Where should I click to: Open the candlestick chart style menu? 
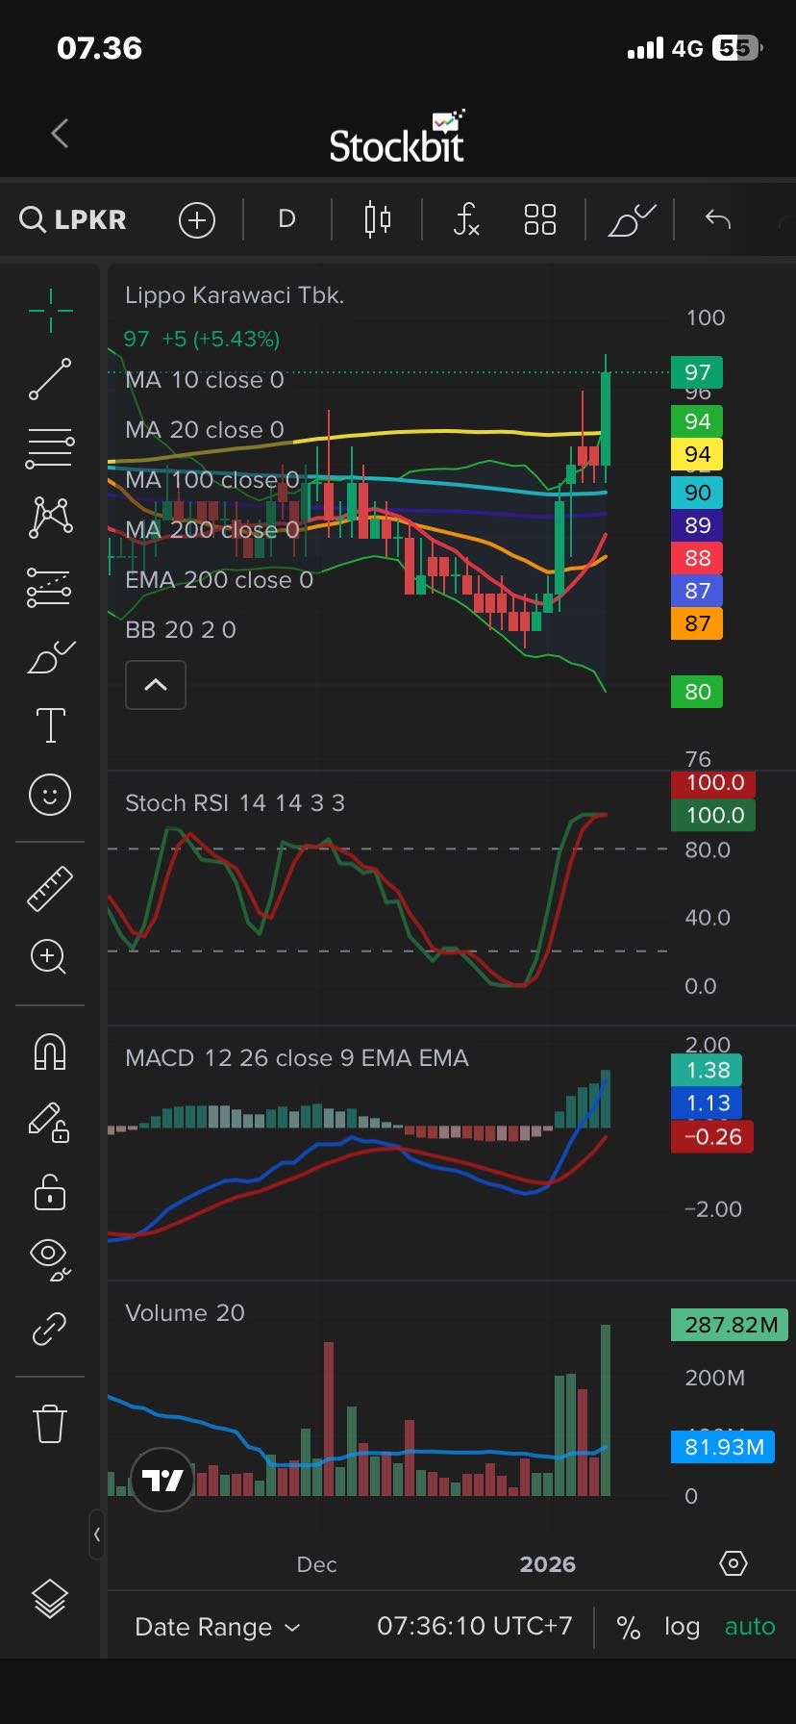tap(378, 219)
